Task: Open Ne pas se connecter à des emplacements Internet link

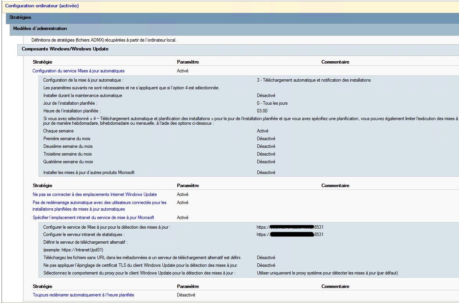Action: click(x=95, y=194)
